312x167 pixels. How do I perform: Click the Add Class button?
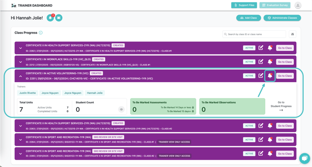tap(249, 18)
